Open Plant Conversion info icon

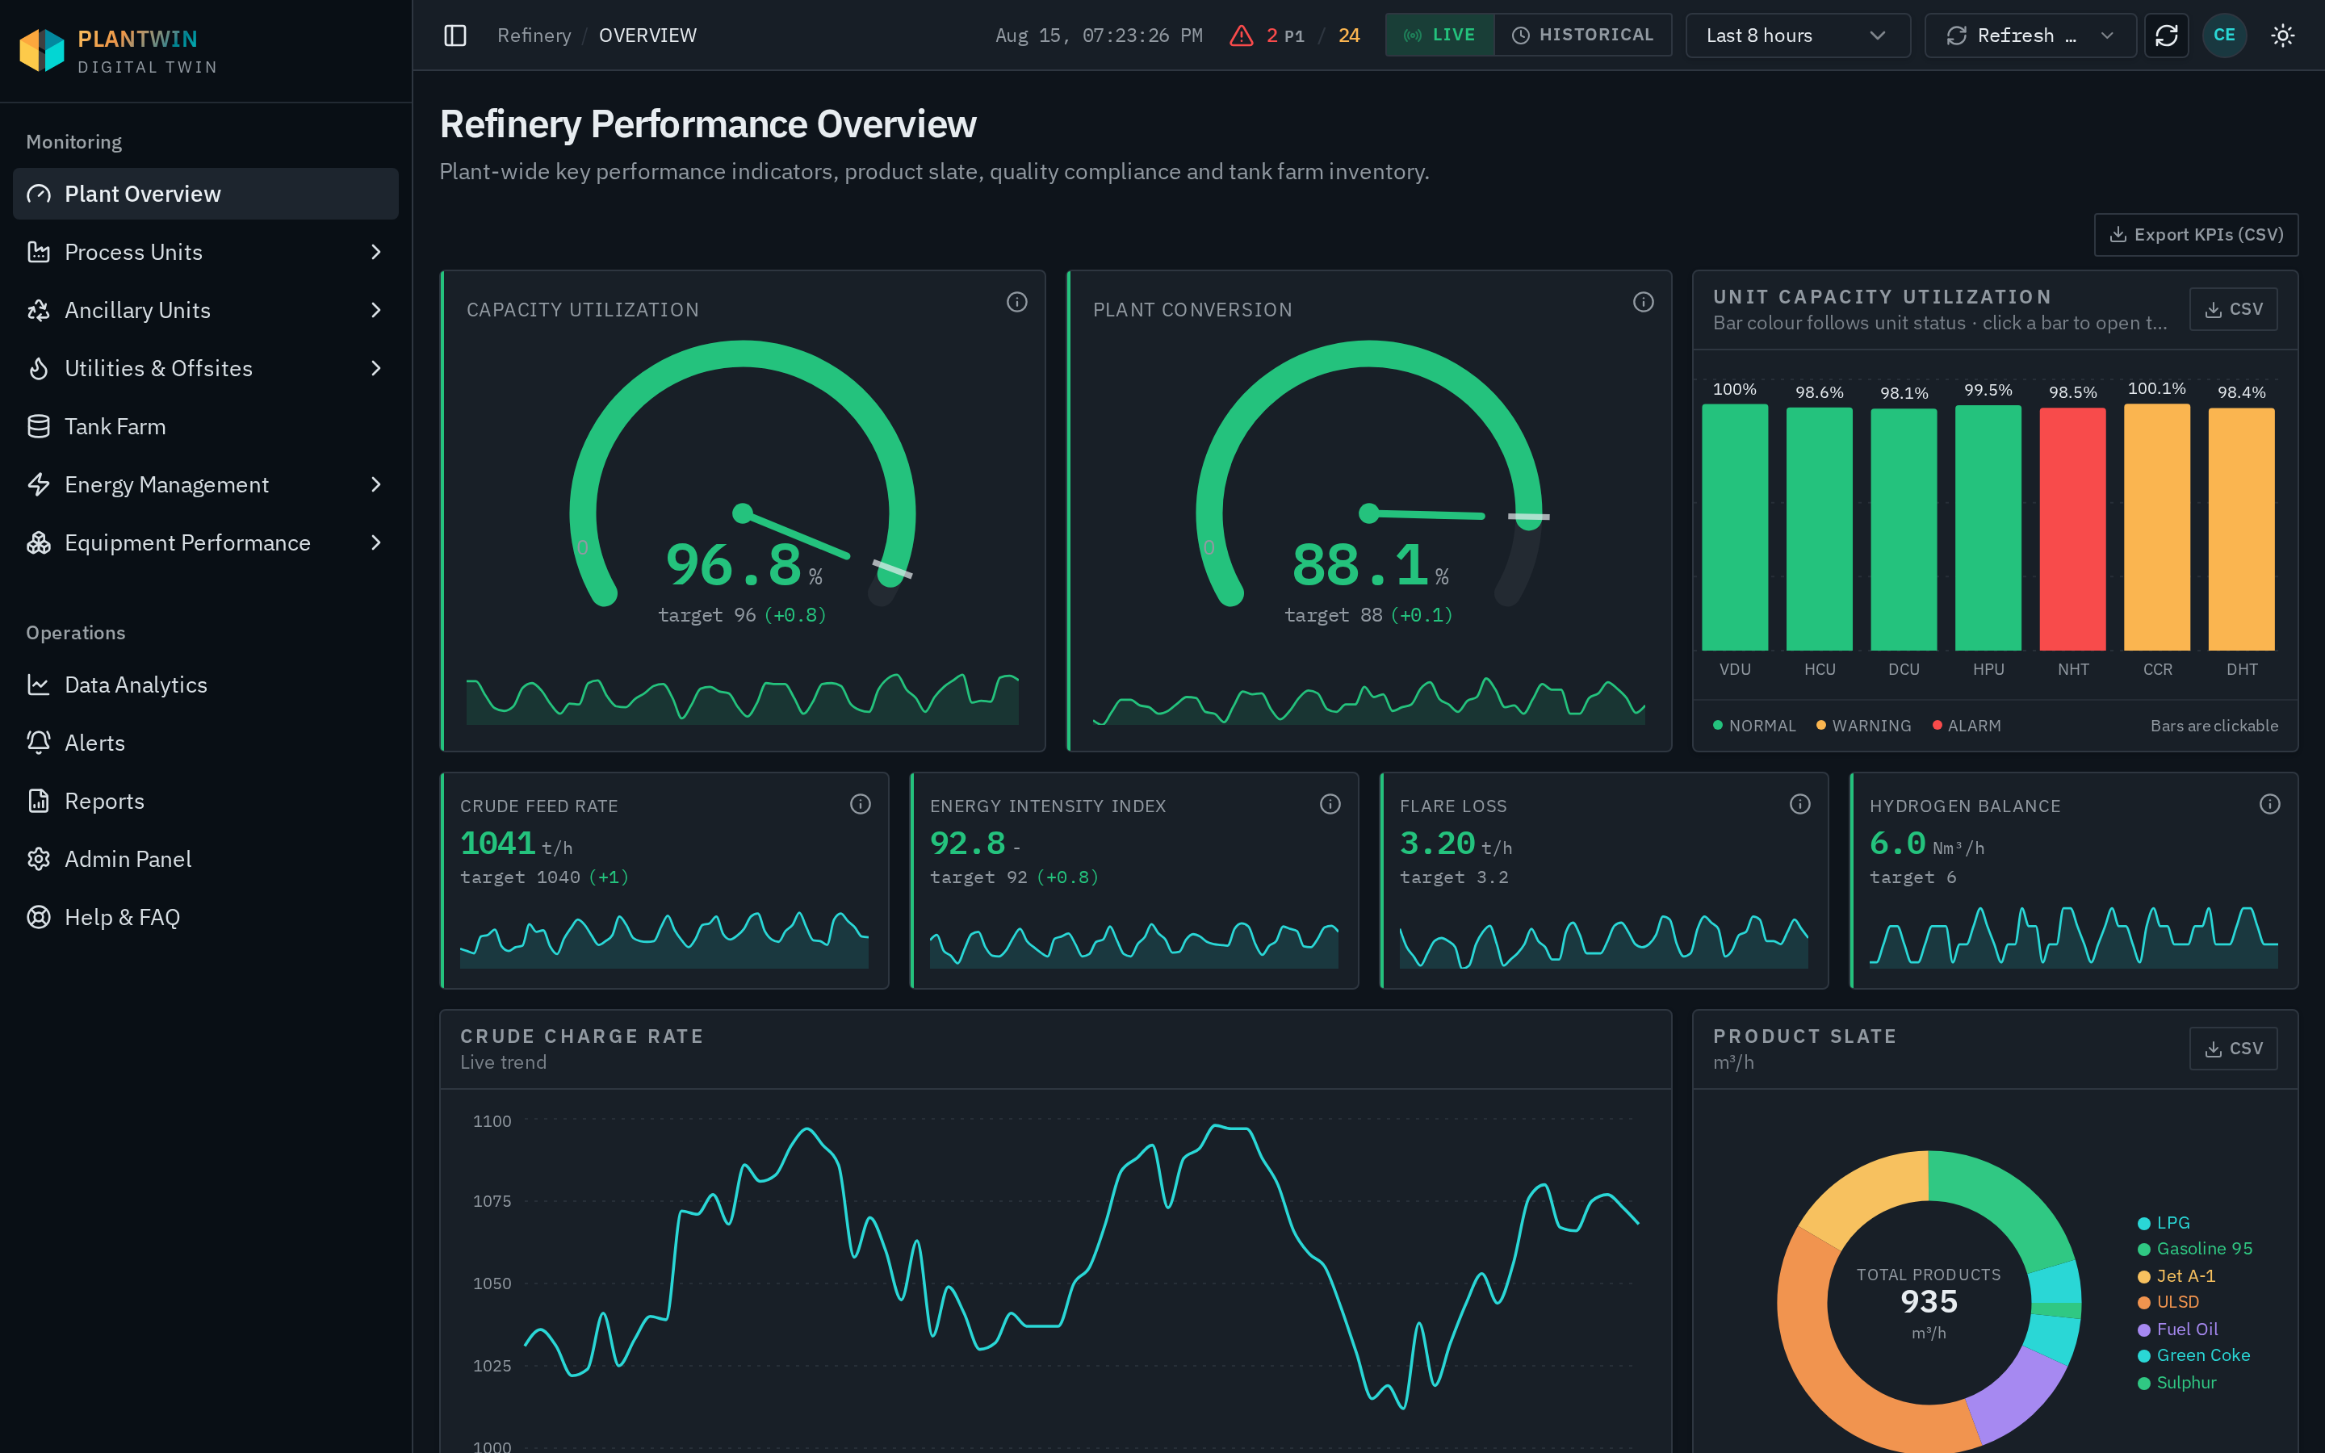[x=1643, y=302]
